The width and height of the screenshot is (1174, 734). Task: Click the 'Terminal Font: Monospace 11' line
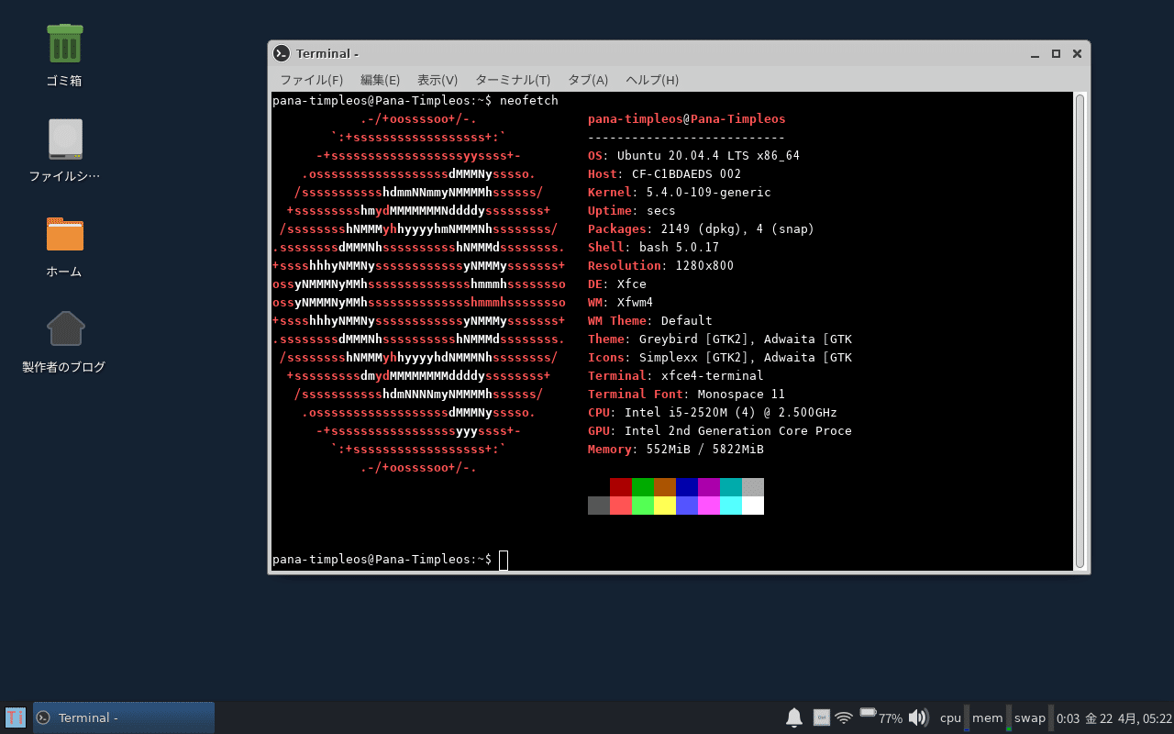[686, 395]
